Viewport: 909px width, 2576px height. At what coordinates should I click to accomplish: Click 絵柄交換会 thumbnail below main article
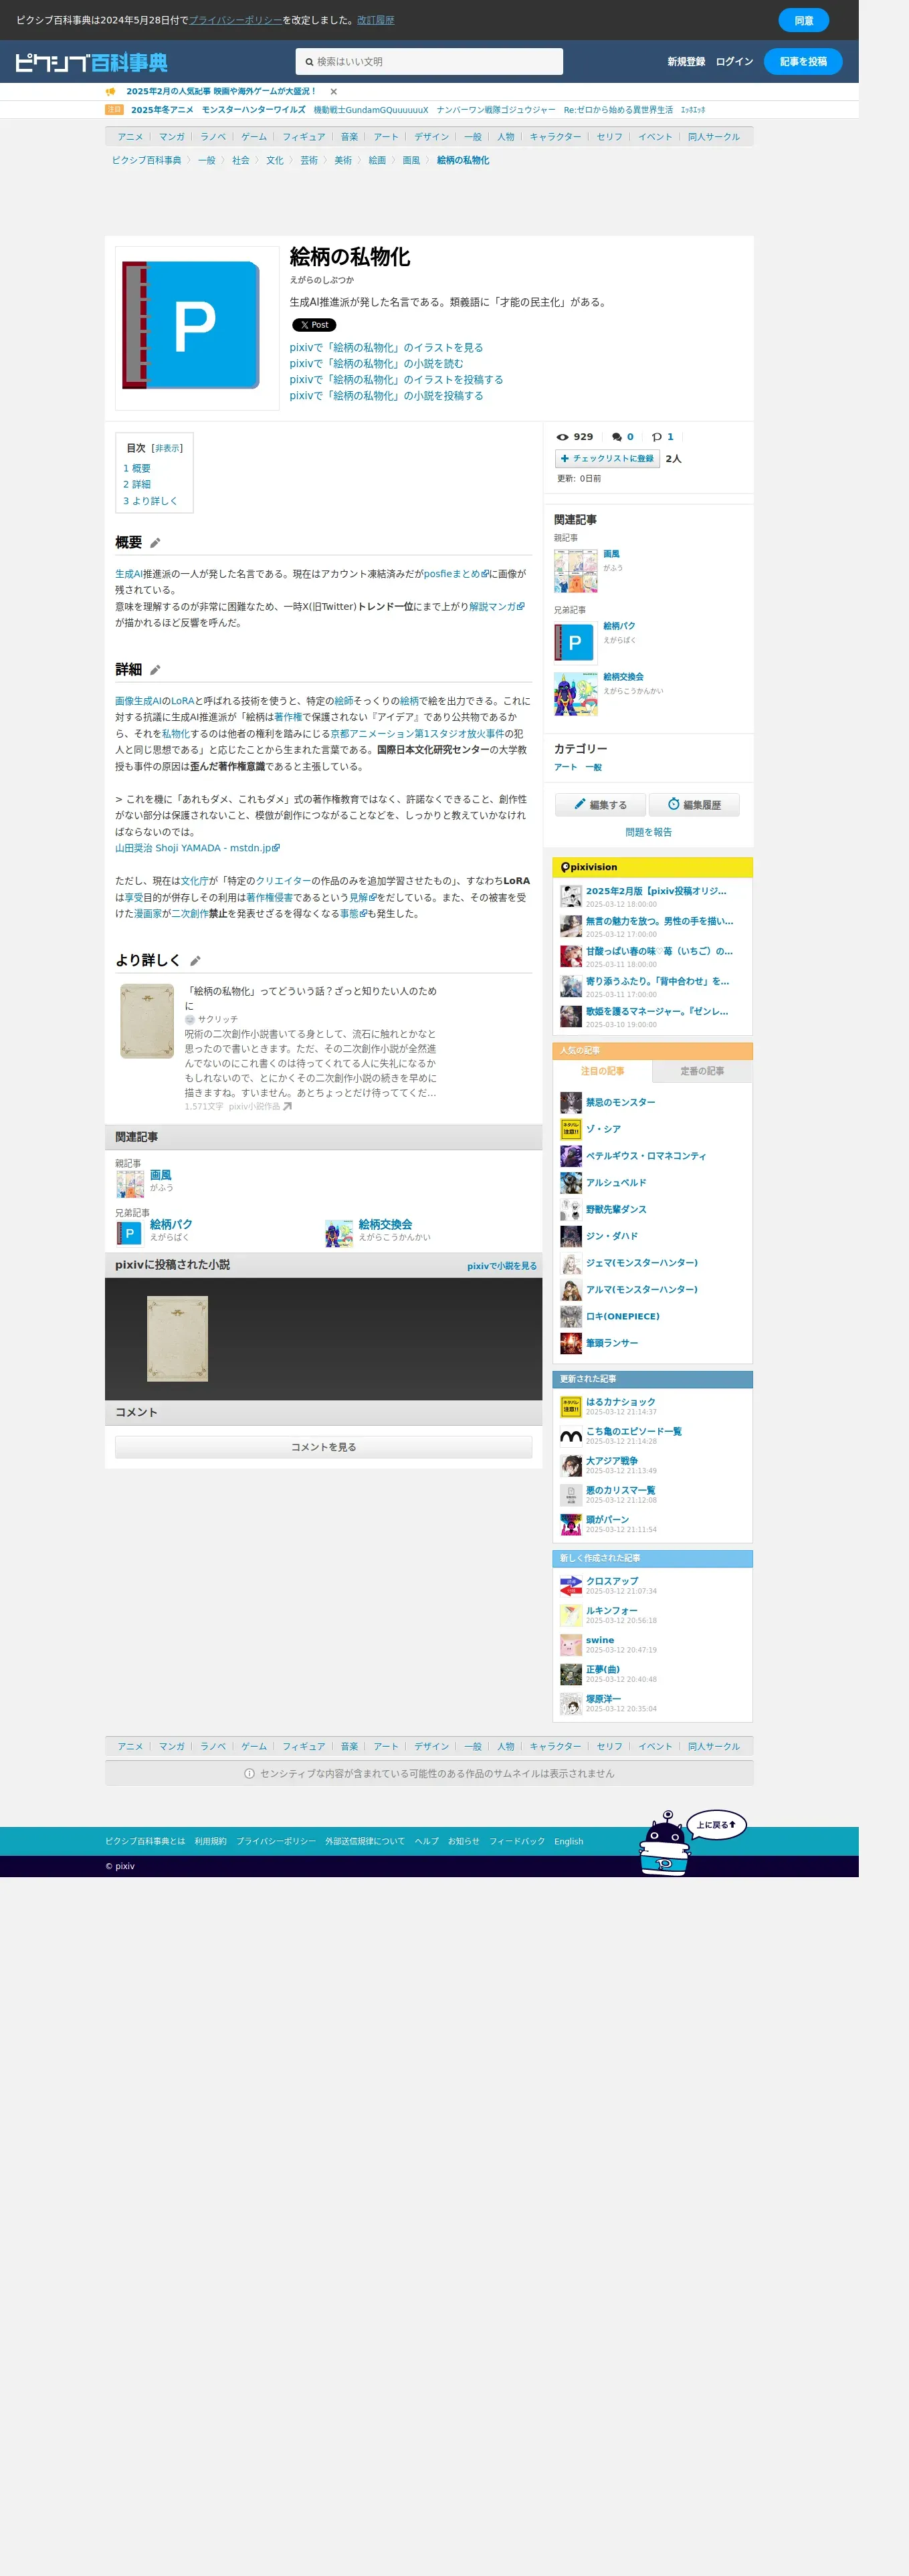(339, 1234)
